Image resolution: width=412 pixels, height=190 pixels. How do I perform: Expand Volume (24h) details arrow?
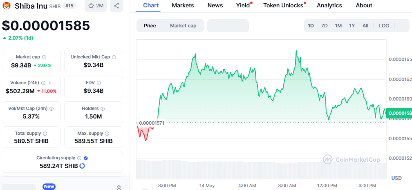(x=50, y=83)
